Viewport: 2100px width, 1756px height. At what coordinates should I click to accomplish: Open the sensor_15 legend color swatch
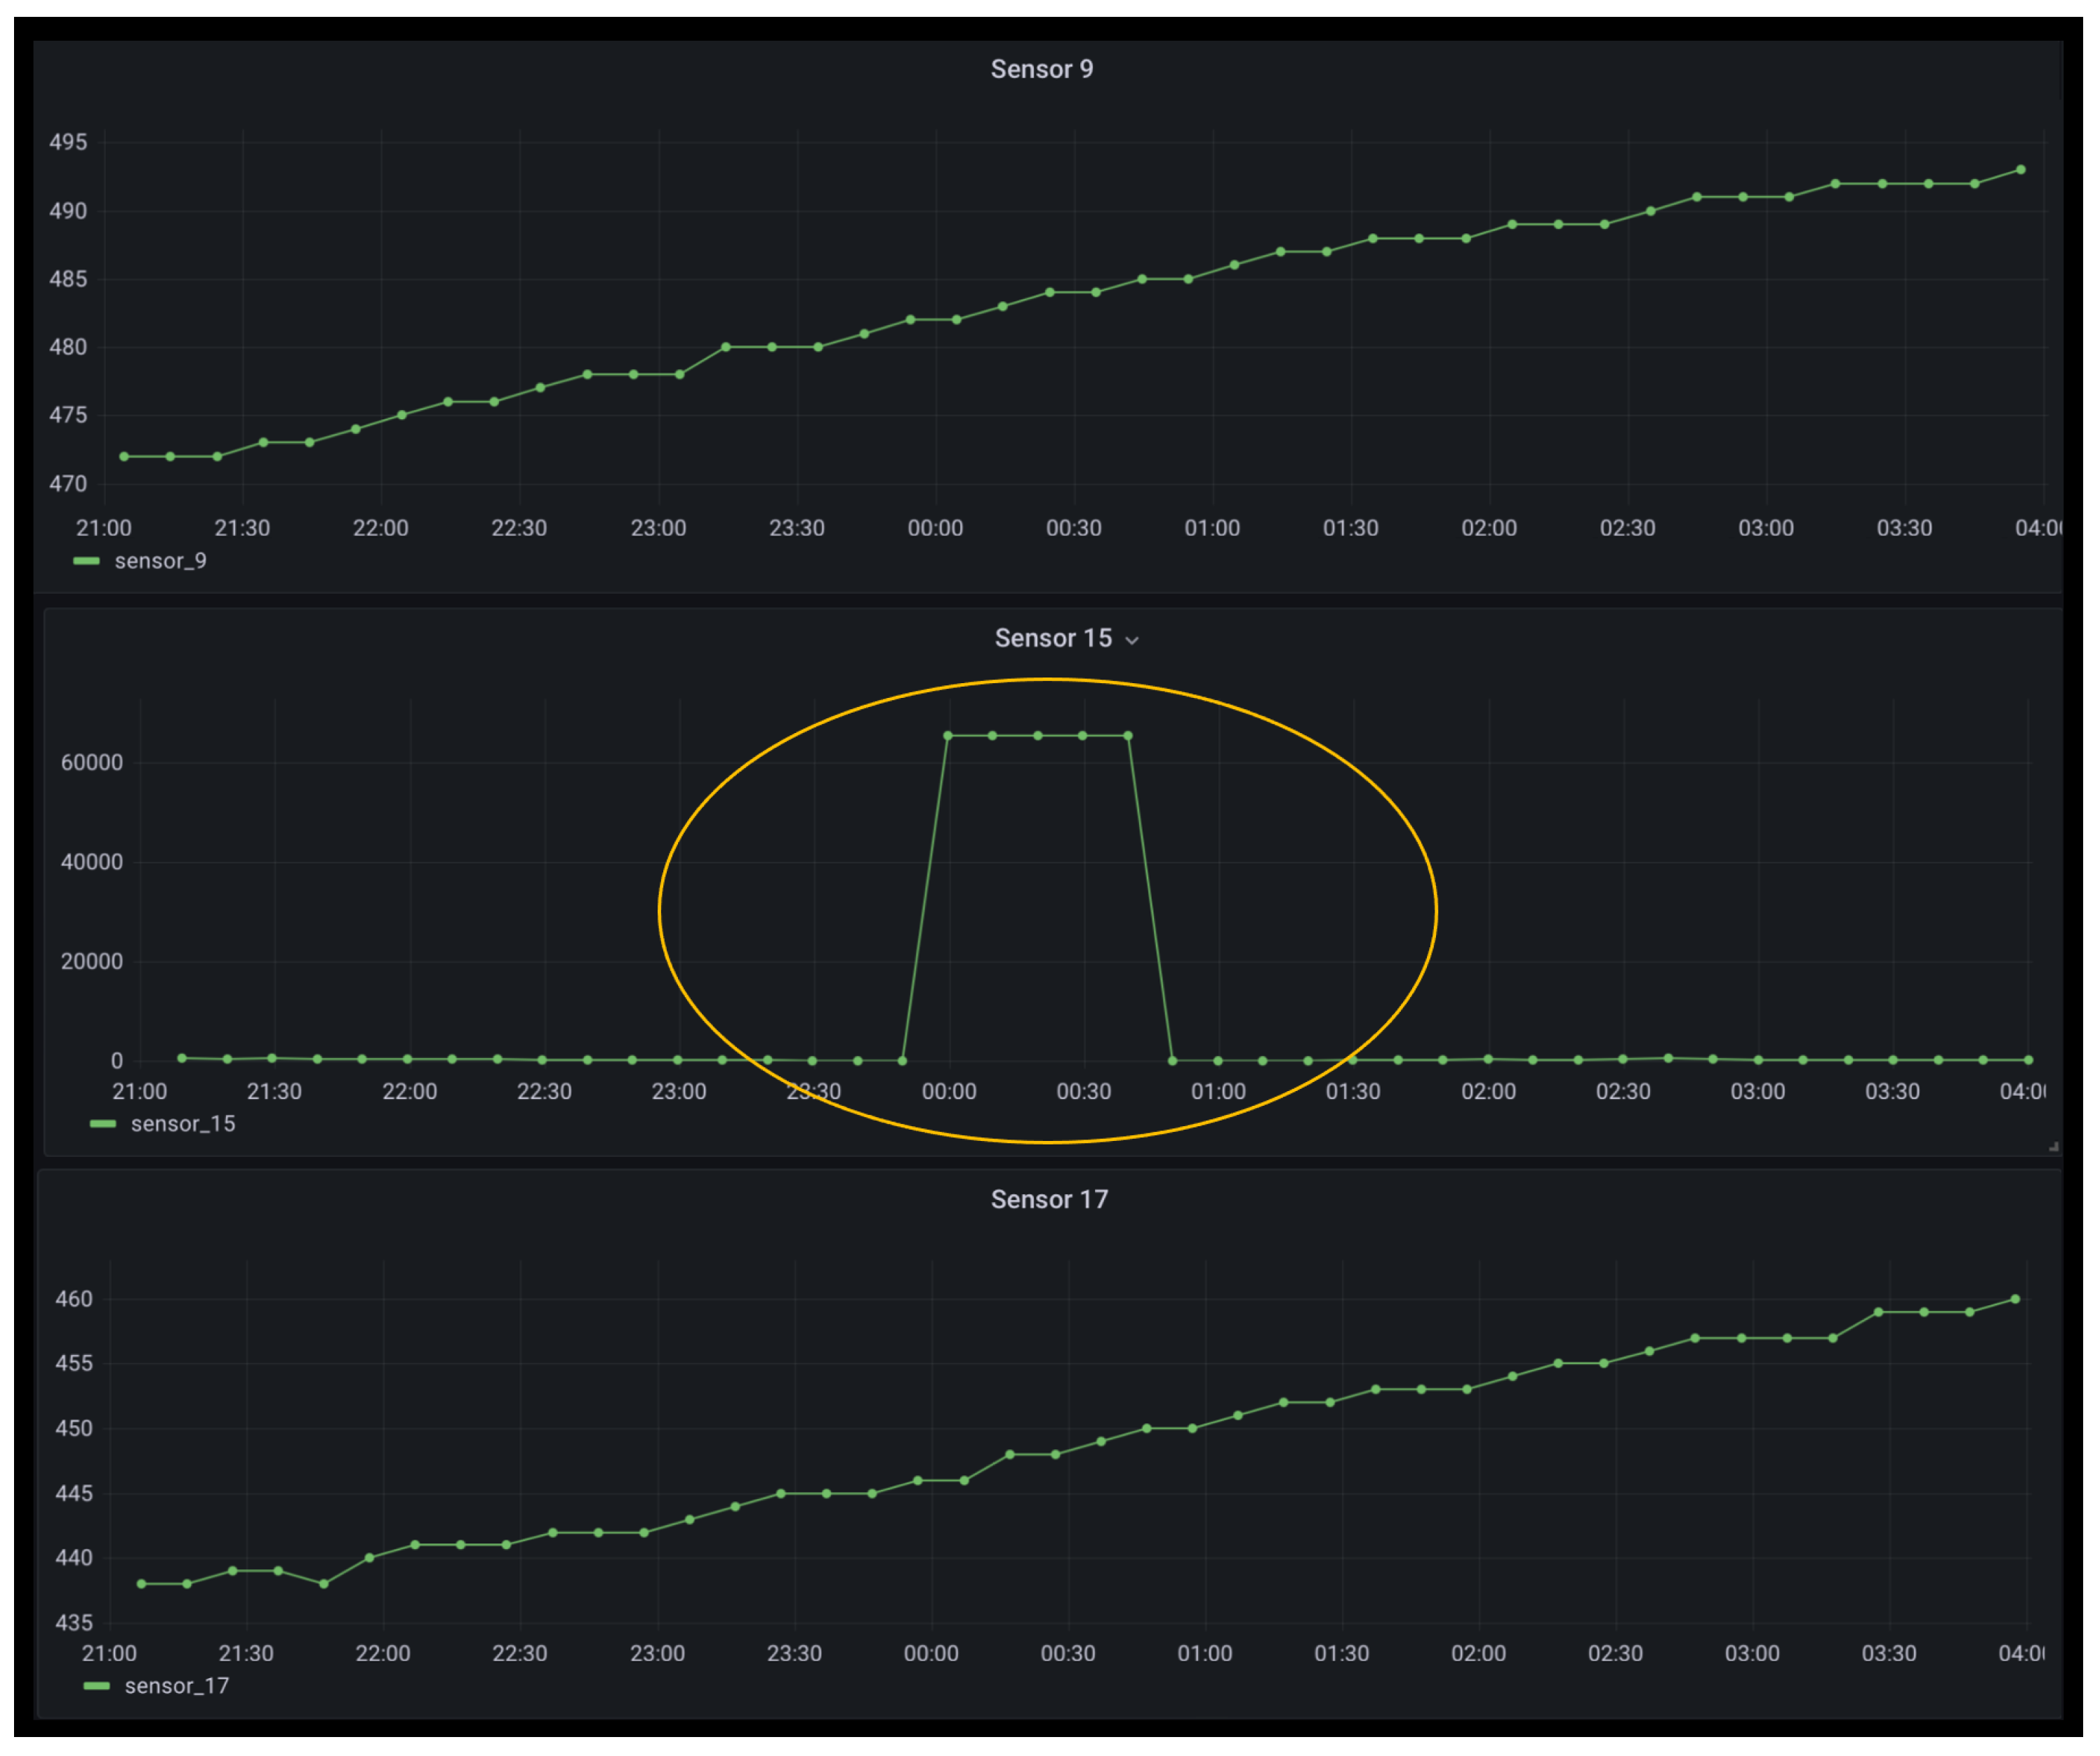click(x=103, y=1125)
